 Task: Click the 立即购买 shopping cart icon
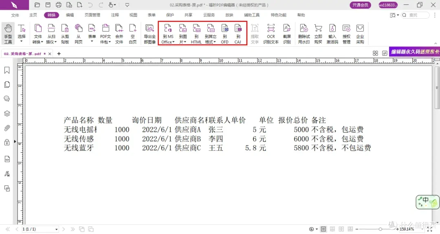click(318, 28)
